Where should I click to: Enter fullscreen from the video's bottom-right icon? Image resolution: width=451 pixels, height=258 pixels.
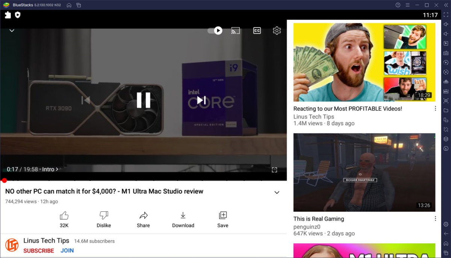click(274, 170)
